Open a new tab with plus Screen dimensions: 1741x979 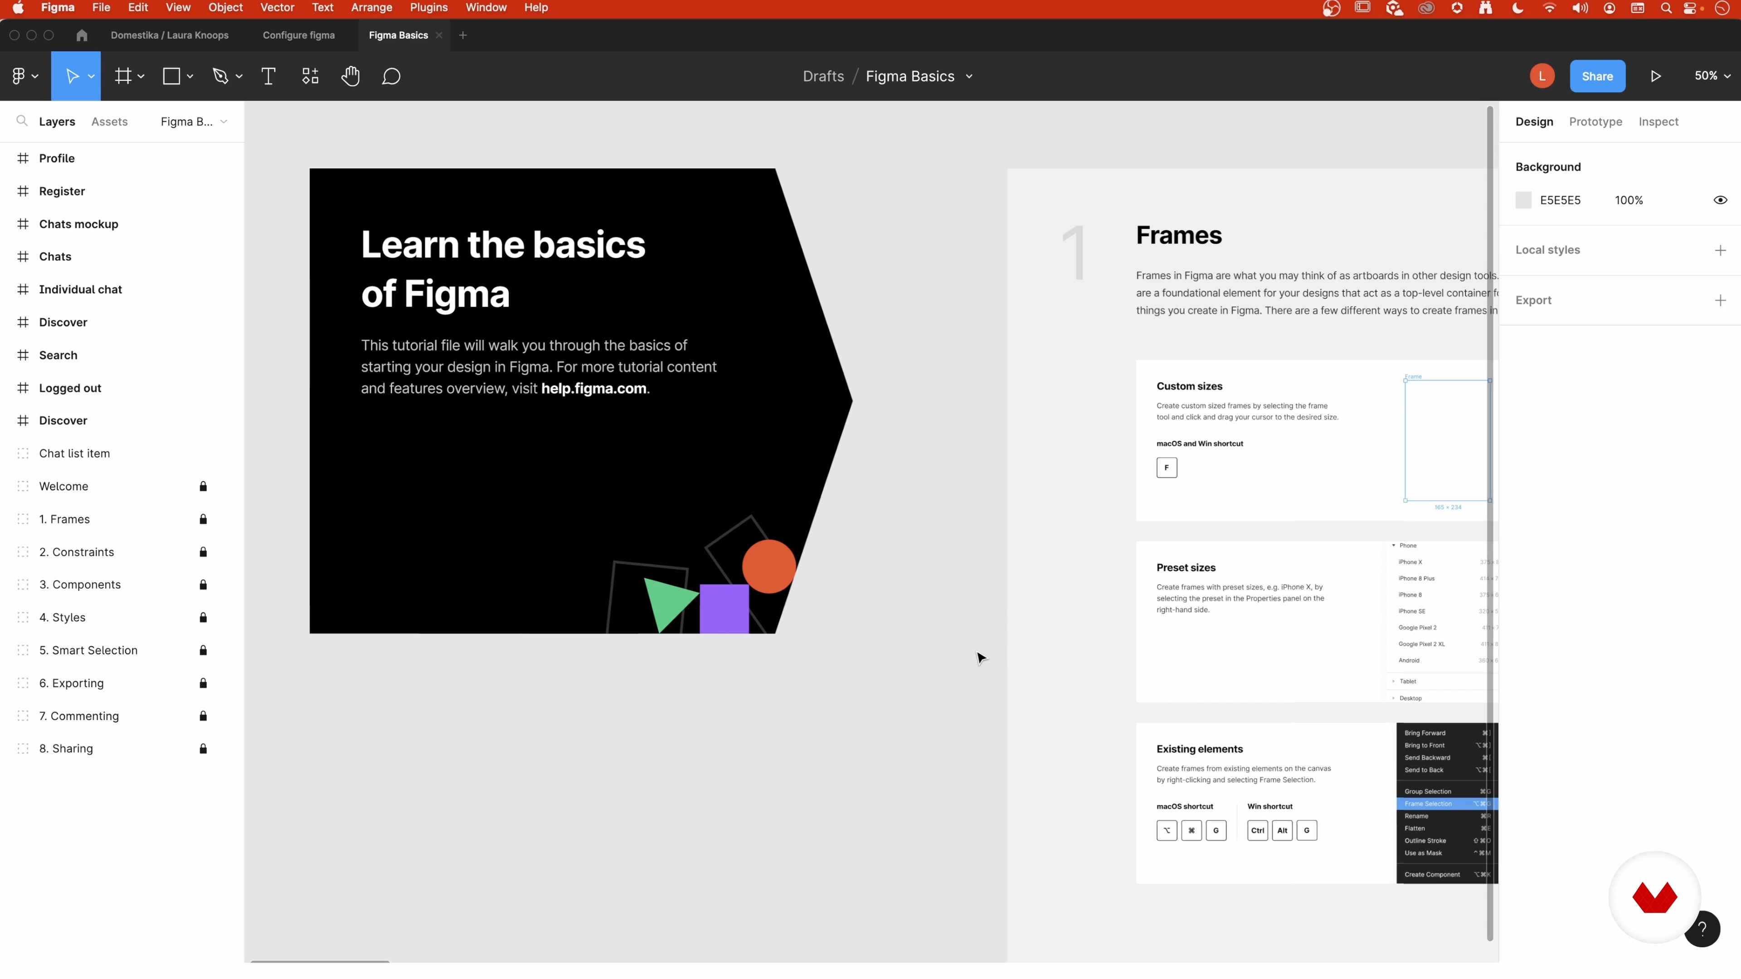pos(463,35)
